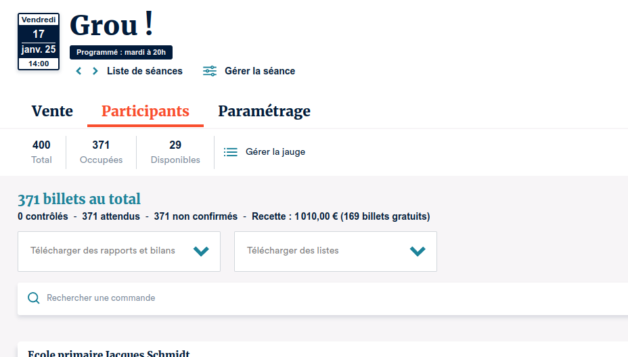Viewport: 628px width, 357px height.
Task: Click the sliders icon beside Gérer la séance
Action: (210, 71)
